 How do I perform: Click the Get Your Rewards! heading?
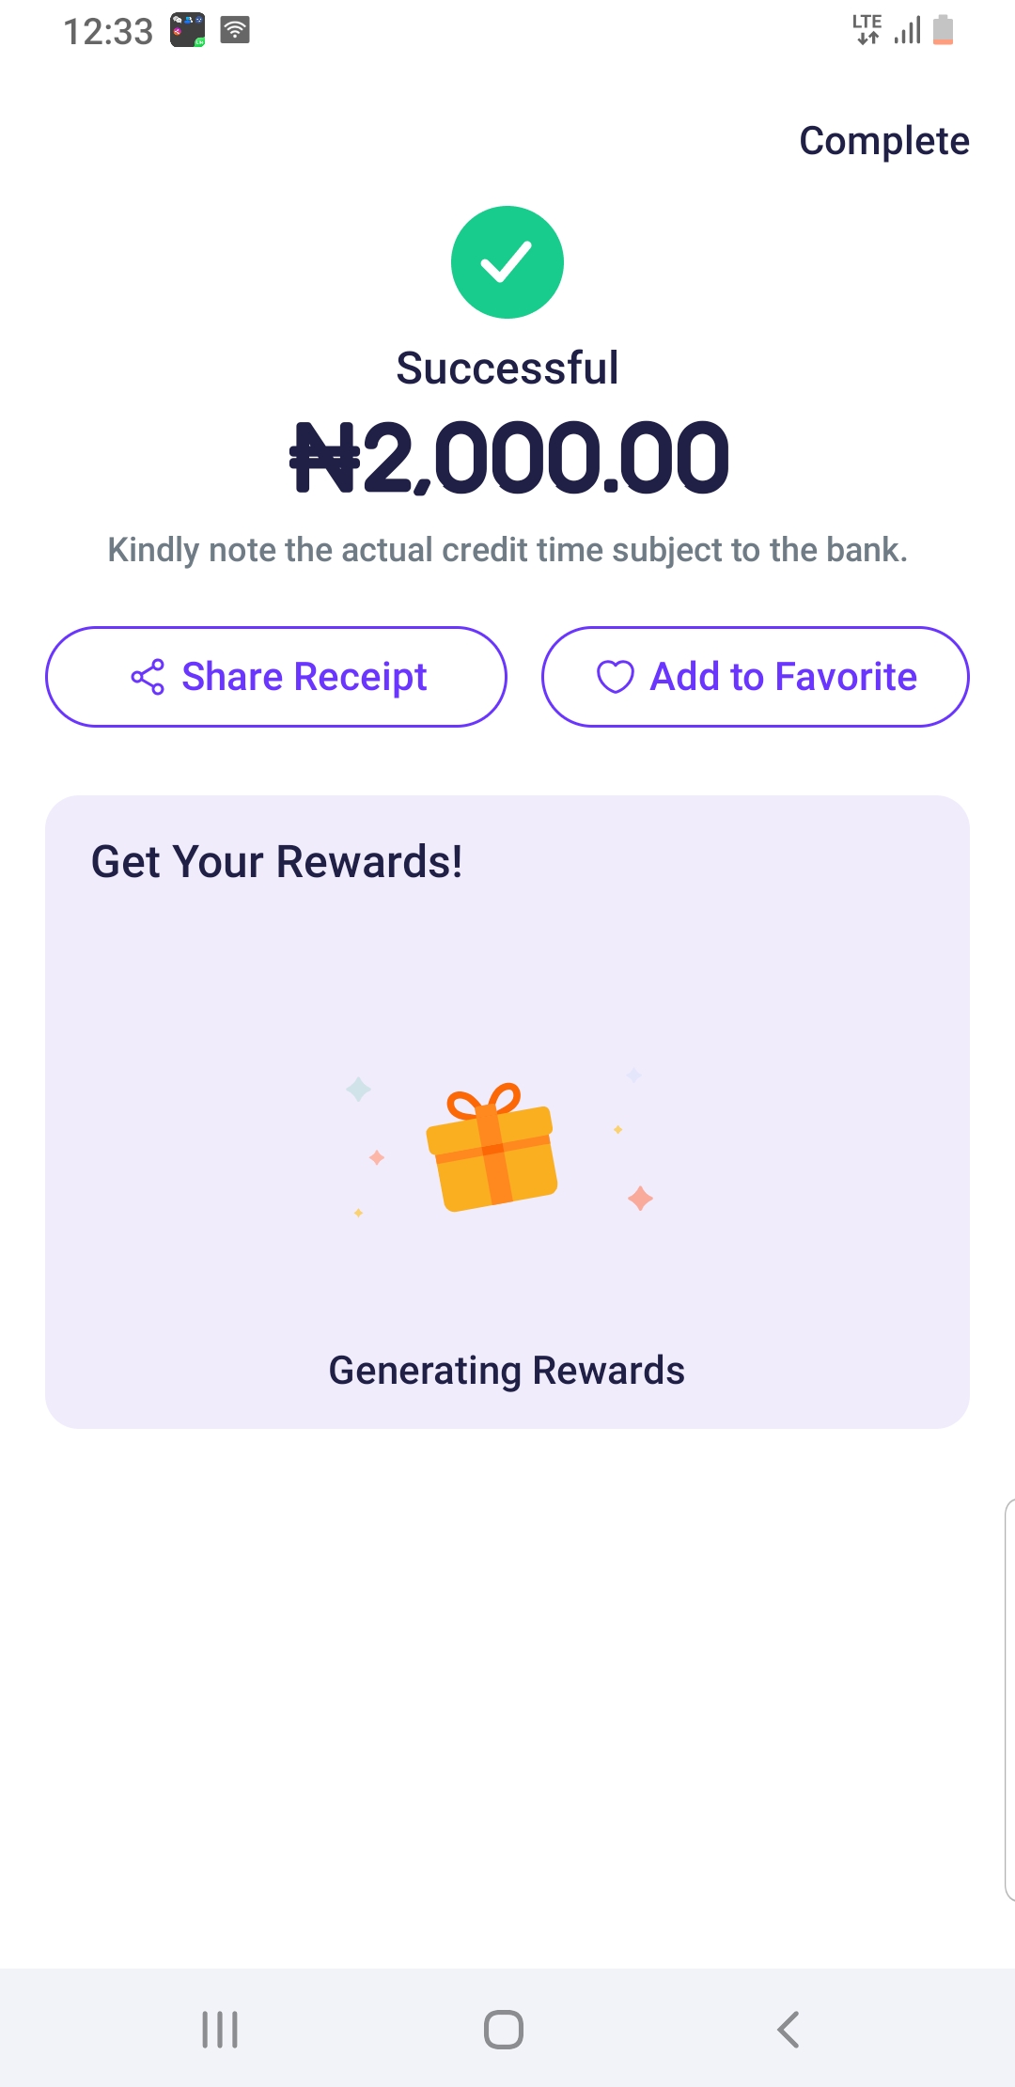(x=276, y=861)
